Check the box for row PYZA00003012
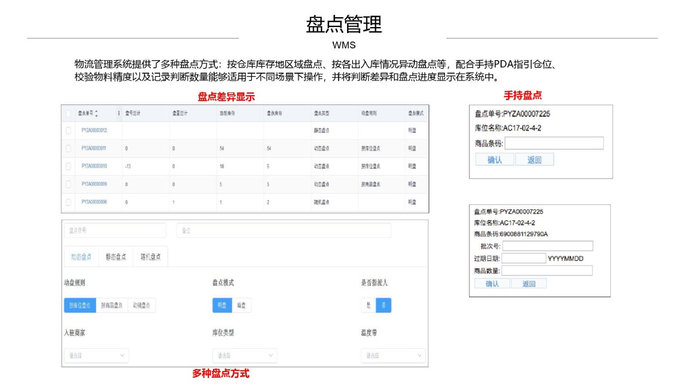Image resolution: width=688 pixels, height=387 pixels. click(68, 130)
